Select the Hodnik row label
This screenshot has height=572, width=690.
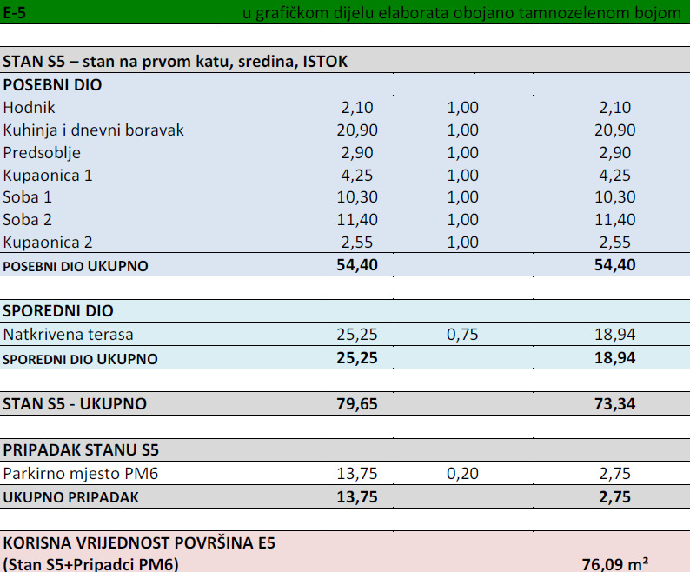pos(29,108)
